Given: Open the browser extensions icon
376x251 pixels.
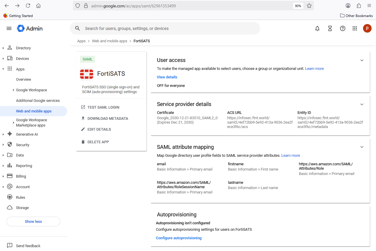Looking at the screenshot, I should tap(359, 6).
